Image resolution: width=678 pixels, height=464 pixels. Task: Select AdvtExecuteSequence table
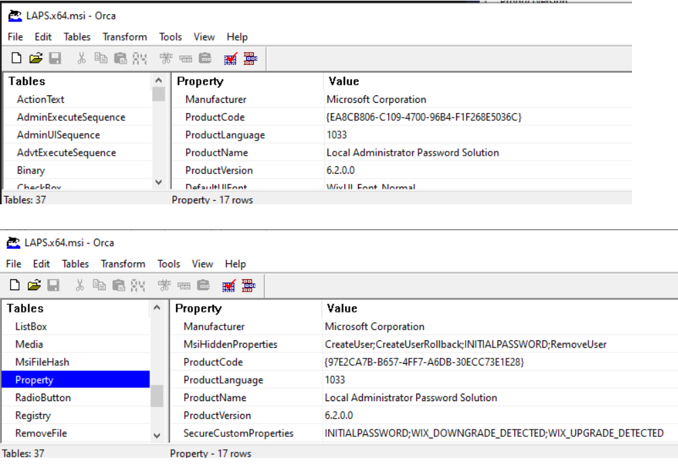pyautogui.click(x=66, y=152)
